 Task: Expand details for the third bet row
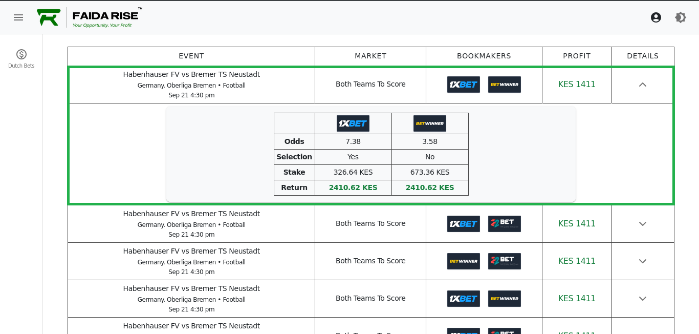point(643,261)
